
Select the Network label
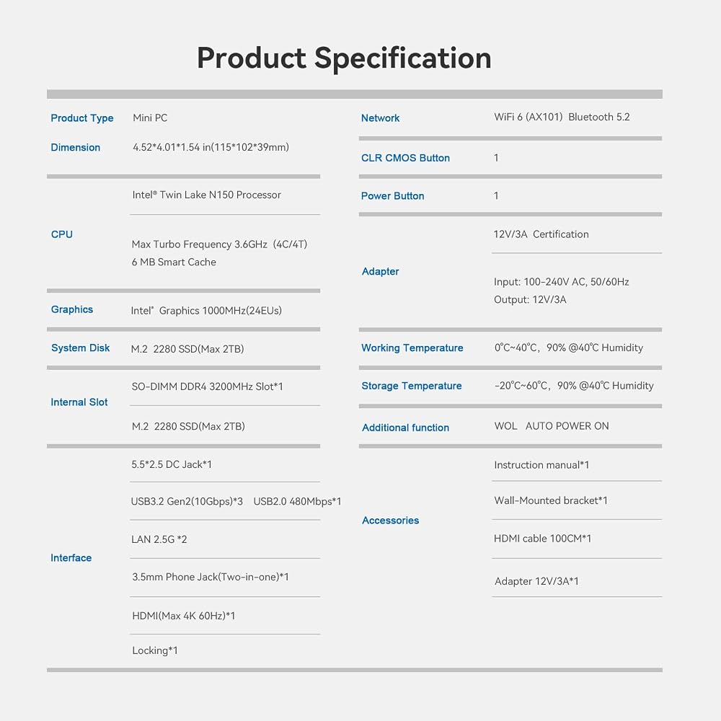pyautogui.click(x=380, y=118)
